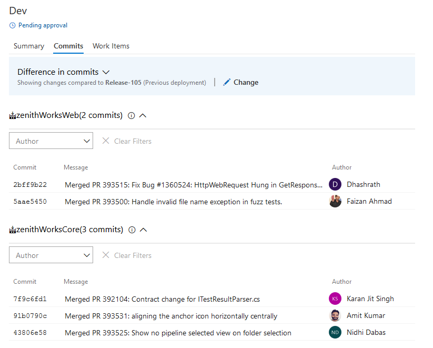Click the info icon next to zenithWorksCore commits

[x=132, y=230]
